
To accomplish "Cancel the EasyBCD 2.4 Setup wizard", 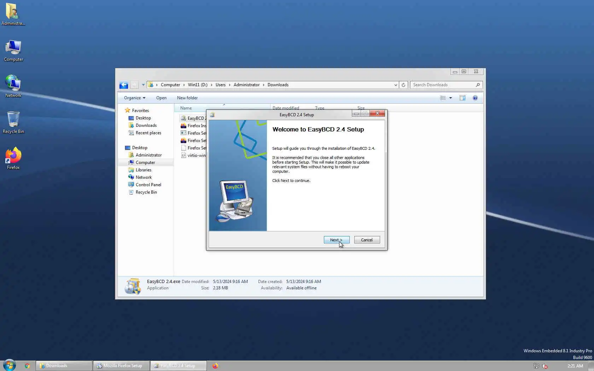I will click(x=367, y=240).
